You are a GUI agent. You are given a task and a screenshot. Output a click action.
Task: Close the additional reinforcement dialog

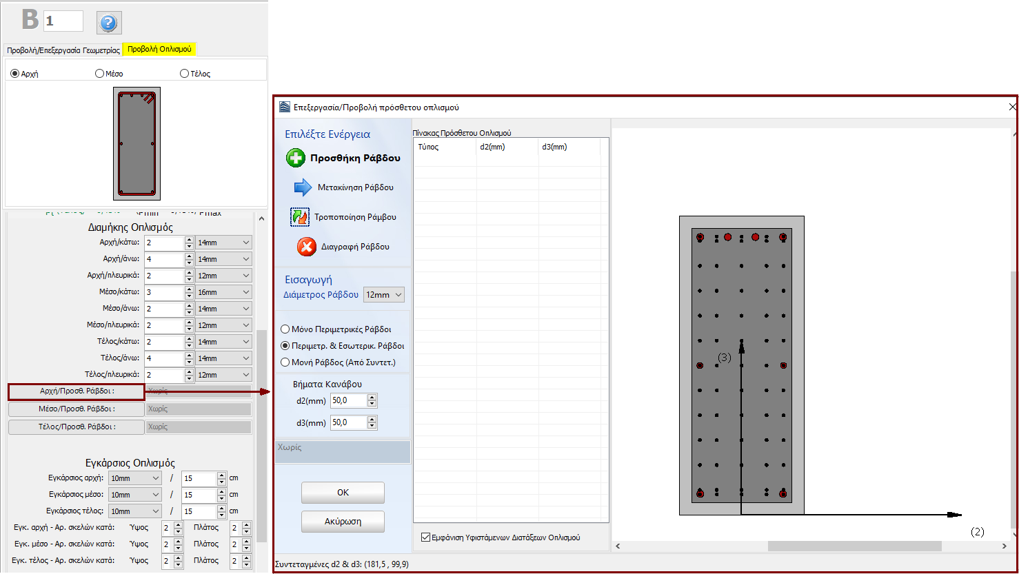pos(1012,107)
